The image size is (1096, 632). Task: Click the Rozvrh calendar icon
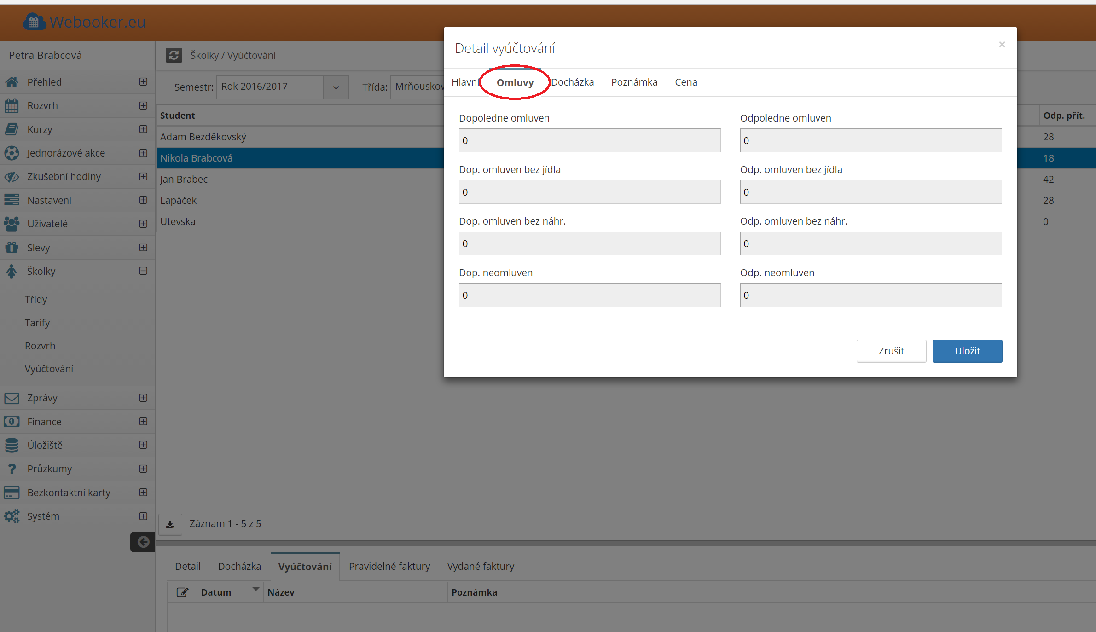[12, 105]
